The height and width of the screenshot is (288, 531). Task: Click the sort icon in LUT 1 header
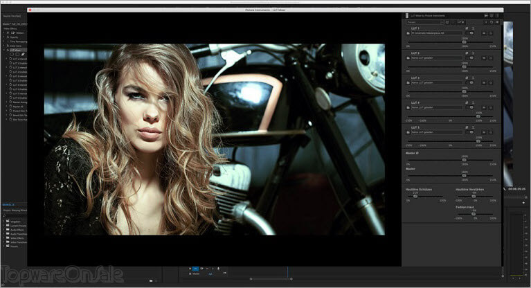[x=473, y=28]
